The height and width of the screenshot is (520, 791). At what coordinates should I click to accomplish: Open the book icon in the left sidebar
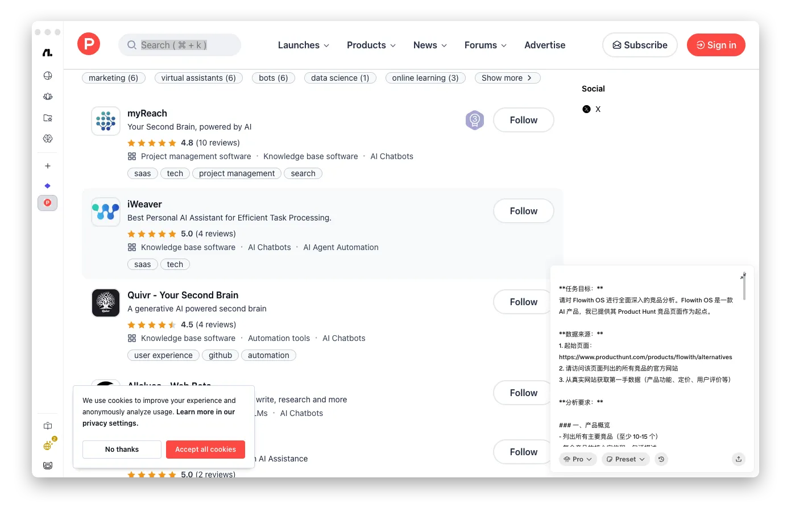tap(48, 426)
